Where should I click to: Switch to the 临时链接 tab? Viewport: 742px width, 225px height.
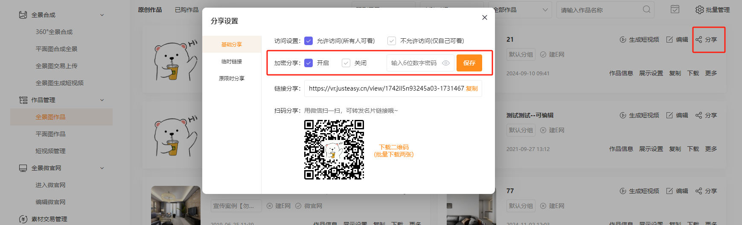click(232, 61)
